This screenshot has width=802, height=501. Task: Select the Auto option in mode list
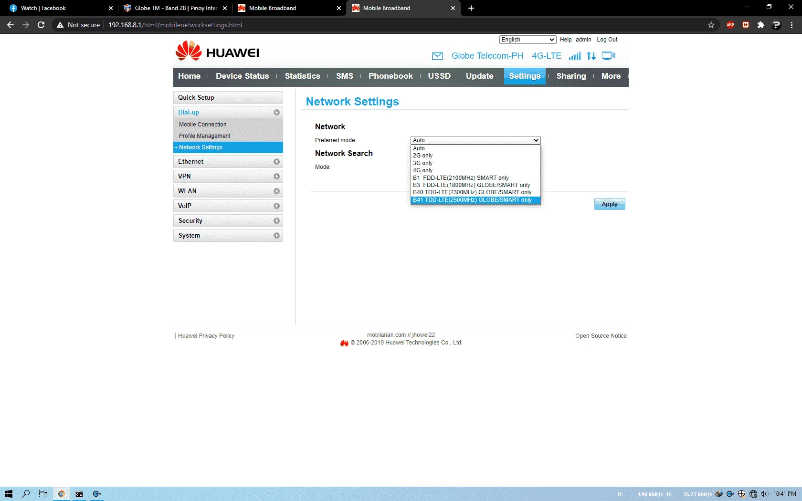[475, 148]
